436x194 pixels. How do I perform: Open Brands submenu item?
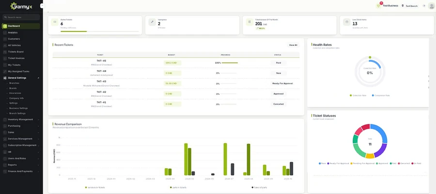[x=13, y=88]
